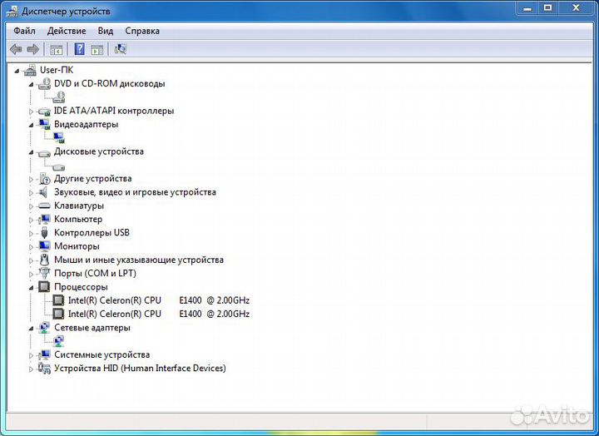This screenshot has height=436, width=599.
Task: Select the unnamed disk drive device icon
Action: (x=59, y=166)
